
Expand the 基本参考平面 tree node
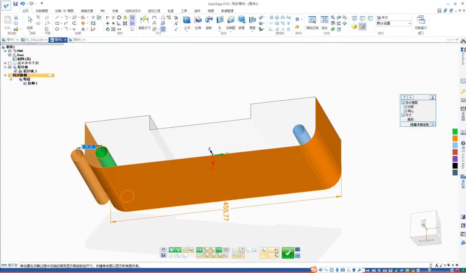coord(5,63)
